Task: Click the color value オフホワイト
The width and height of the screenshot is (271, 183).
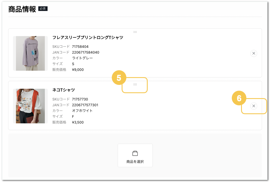Action: 82,111
